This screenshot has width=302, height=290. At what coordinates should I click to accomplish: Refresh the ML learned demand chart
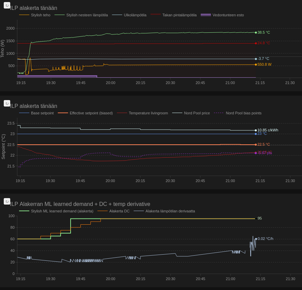click(7, 202)
